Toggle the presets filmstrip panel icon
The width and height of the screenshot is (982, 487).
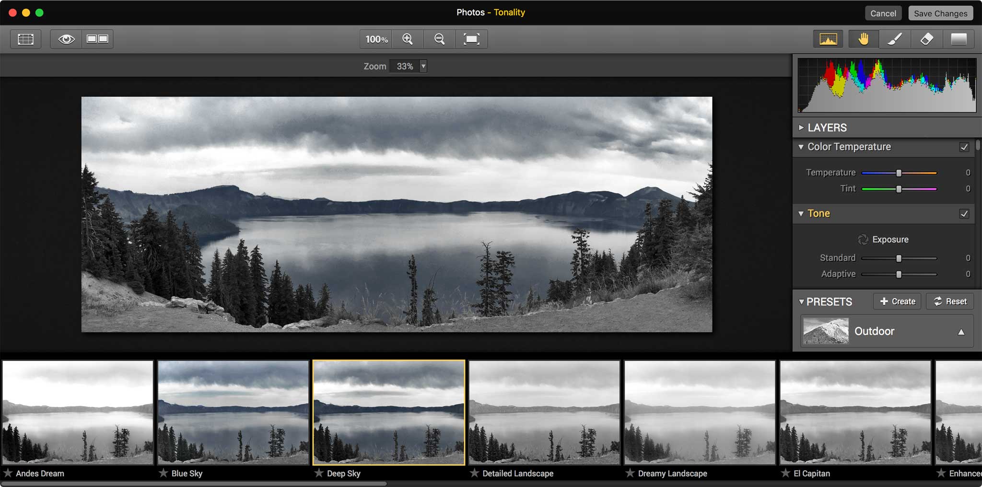tap(25, 39)
